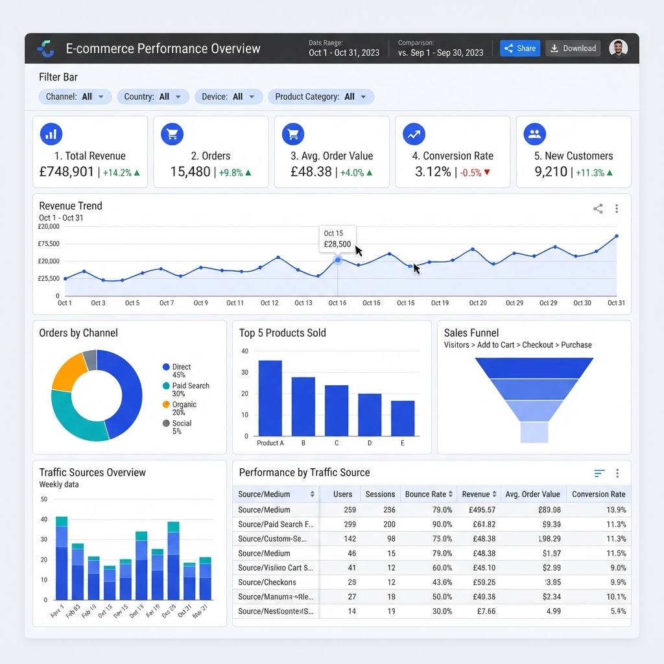This screenshot has width=664, height=664.
Task: Click the dashboard logo icon
Action: [x=46, y=48]
